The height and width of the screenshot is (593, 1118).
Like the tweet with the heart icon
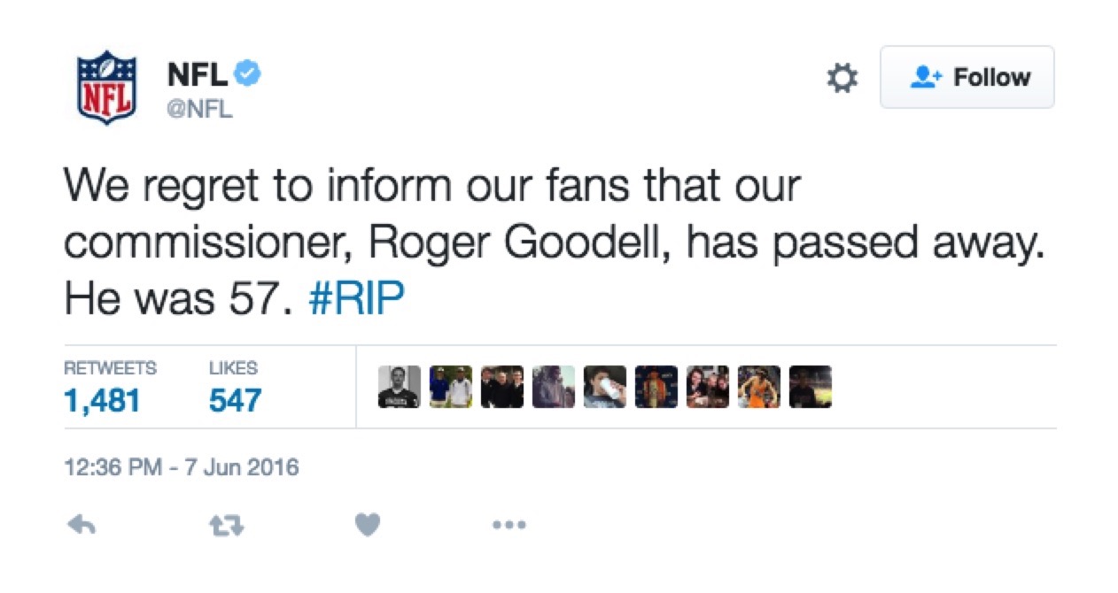[367, 524]
